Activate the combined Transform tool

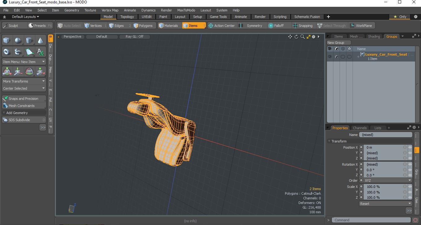point(7,72)
